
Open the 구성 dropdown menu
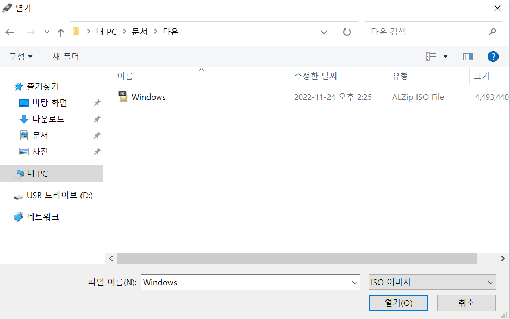click(20, 56)
